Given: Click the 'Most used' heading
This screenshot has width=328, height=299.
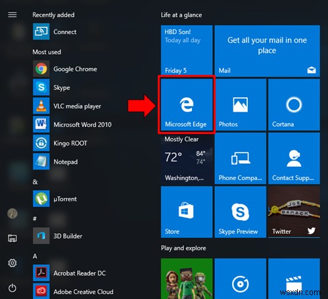Looking at the screenshot, I should pyautogui.click(x=47, y=52).
